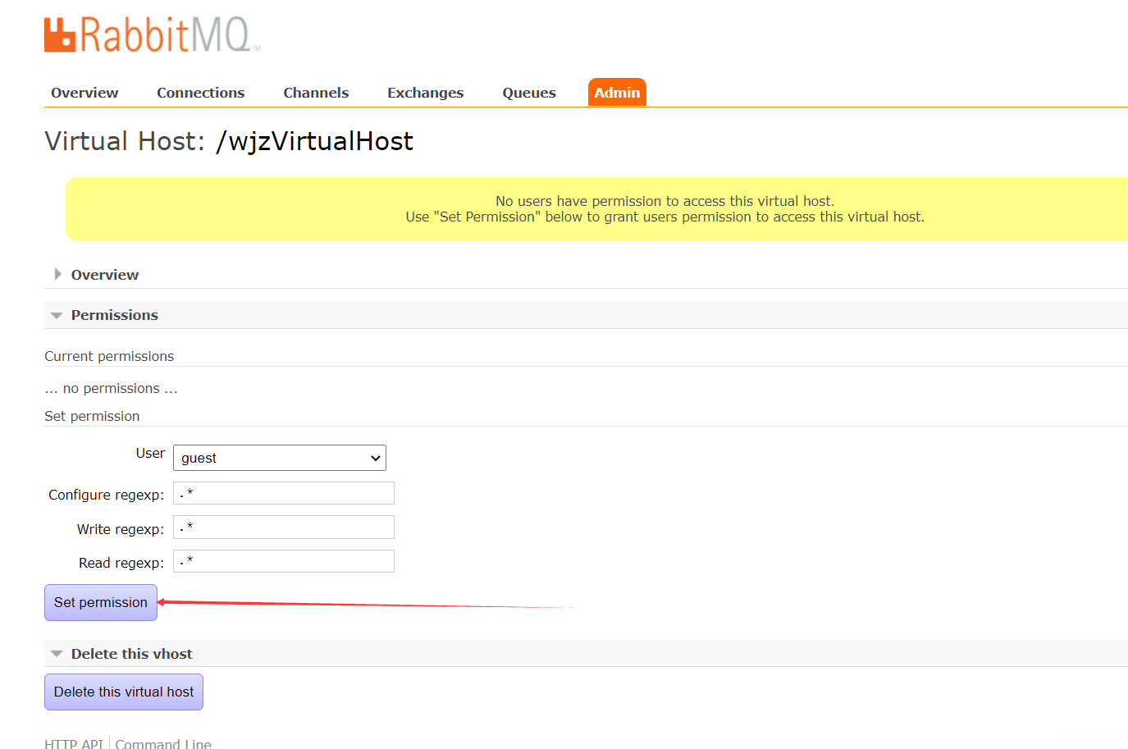Switch to the Channels tab

point(316,93)
